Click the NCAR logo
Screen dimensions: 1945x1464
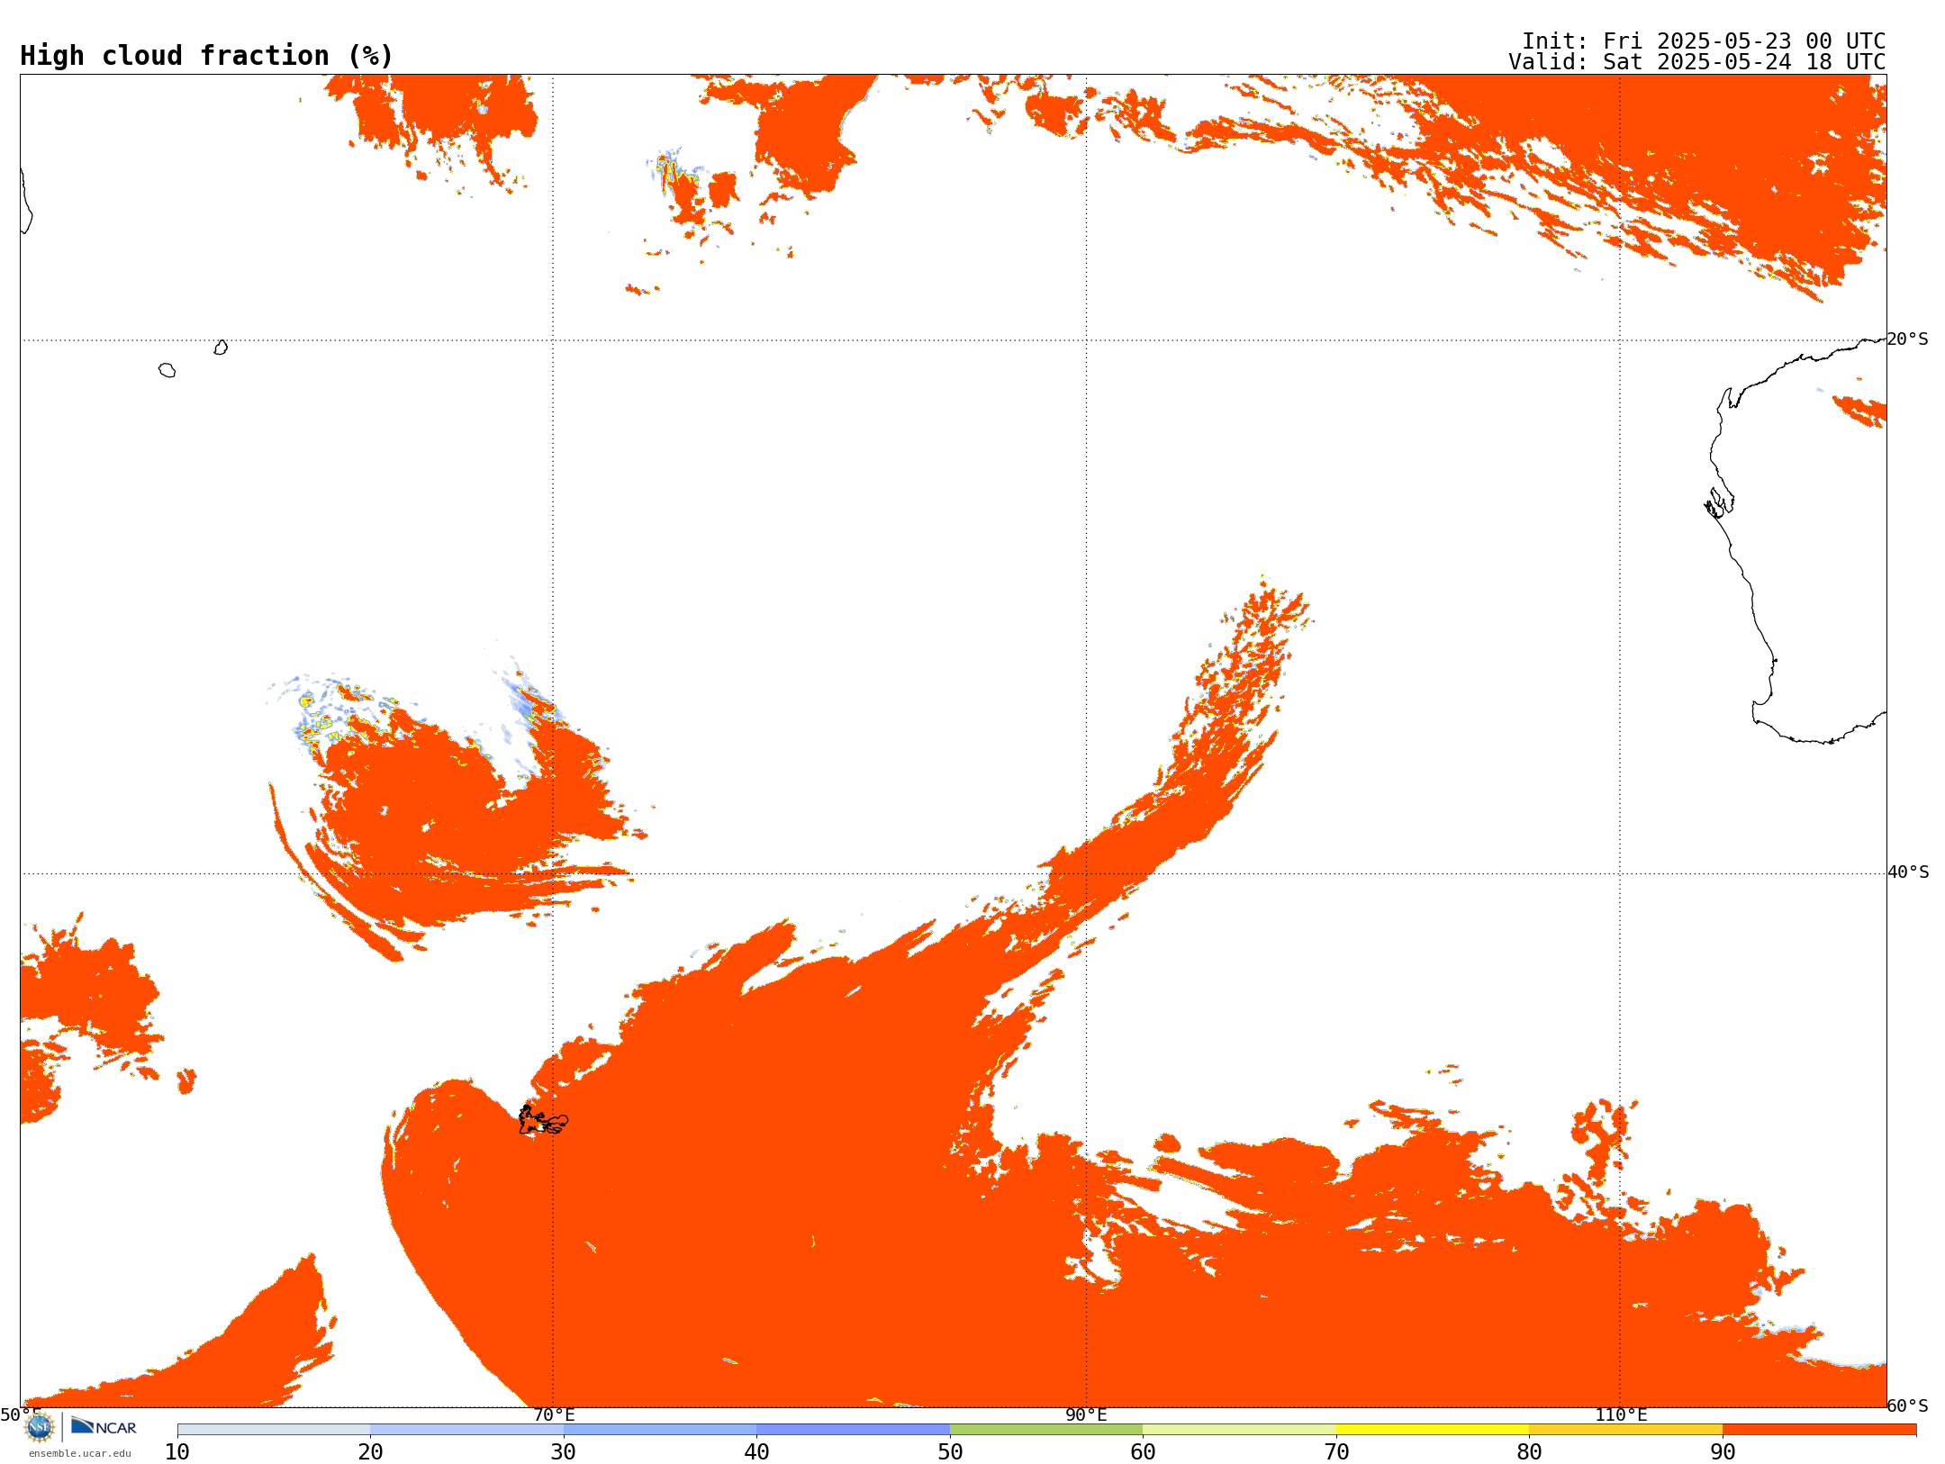tap(104, 1427)
